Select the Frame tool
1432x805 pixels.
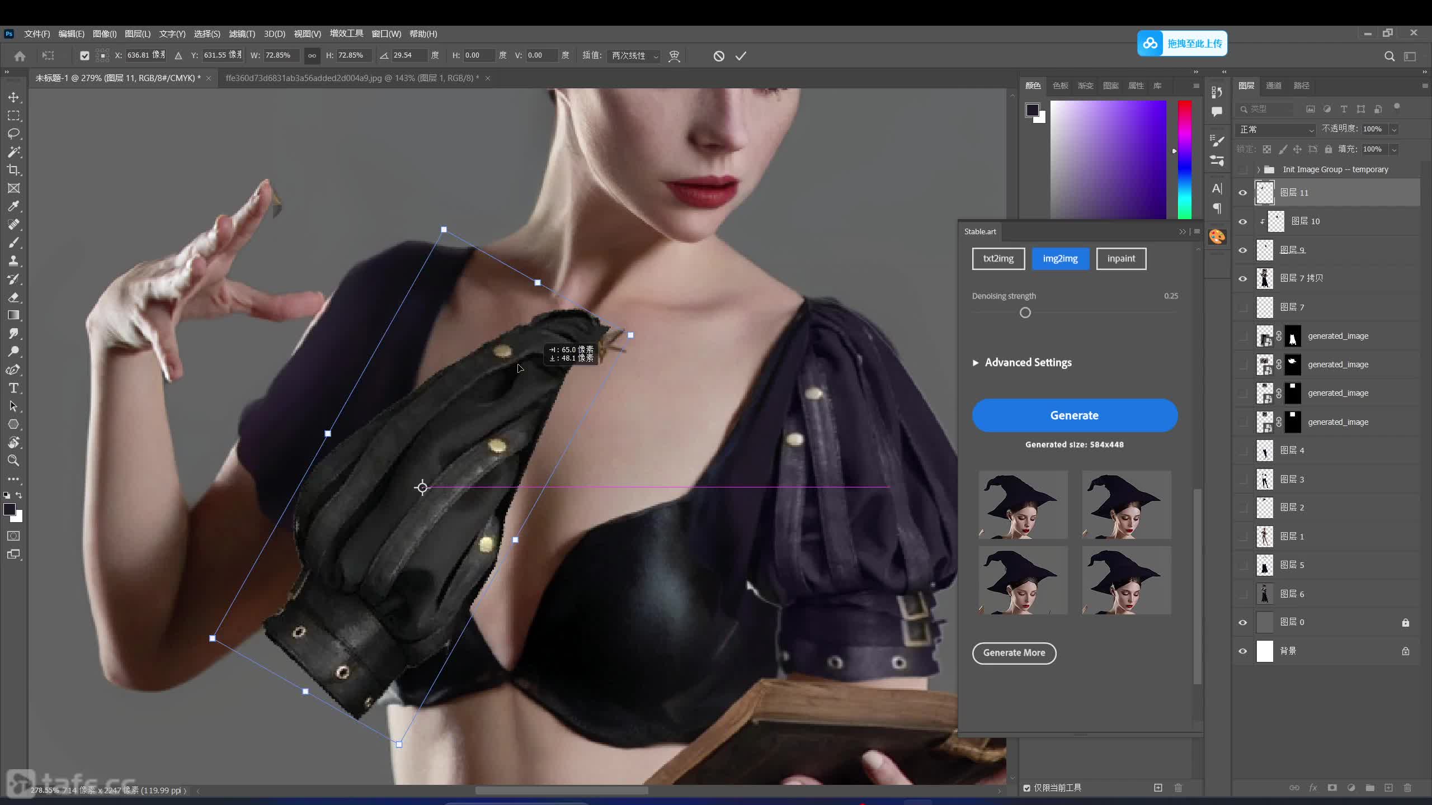[13, 188]
